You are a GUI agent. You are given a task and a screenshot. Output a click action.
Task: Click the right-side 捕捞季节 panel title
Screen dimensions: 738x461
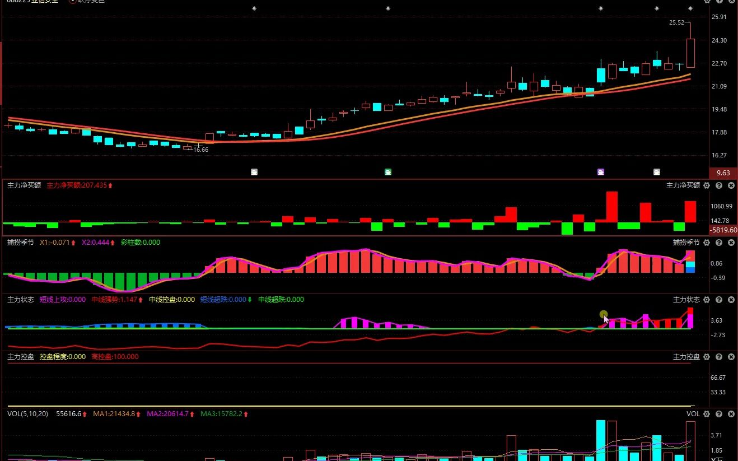[686, 243]
